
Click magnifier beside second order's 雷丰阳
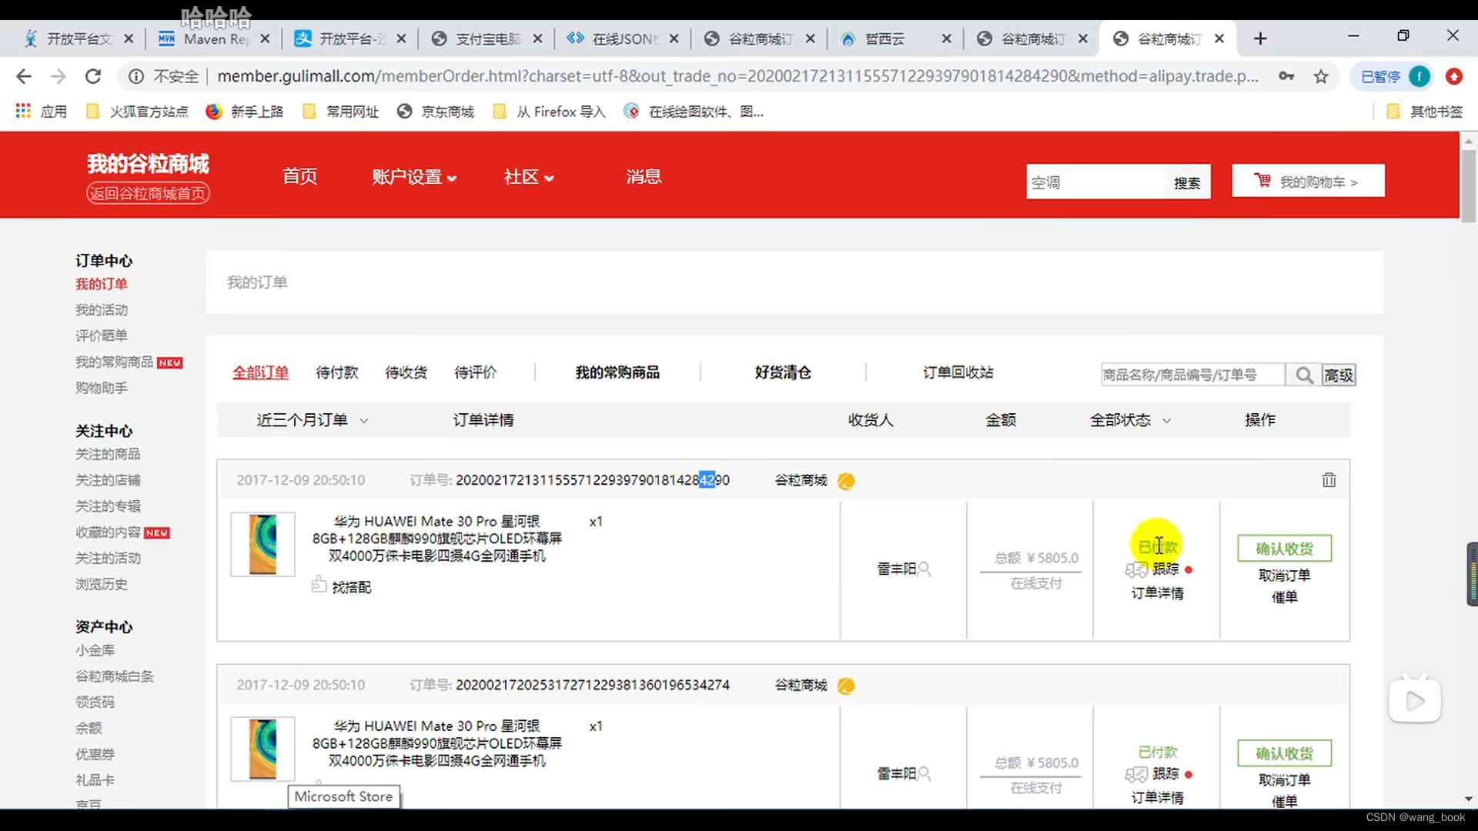(925, 774)
